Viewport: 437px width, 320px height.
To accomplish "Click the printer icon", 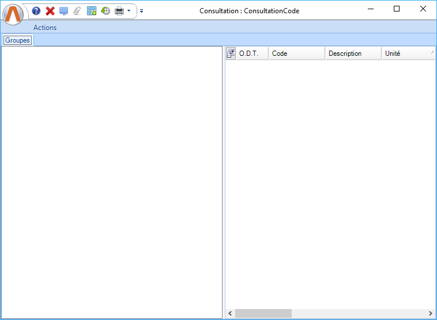I will [x=119, y=11].
